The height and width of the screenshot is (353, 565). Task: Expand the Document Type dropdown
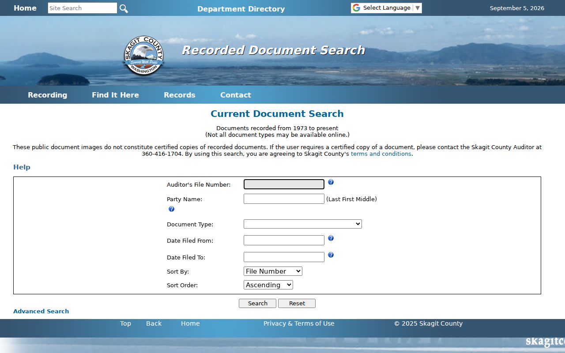pyautogui.click(x=303, y=224)
